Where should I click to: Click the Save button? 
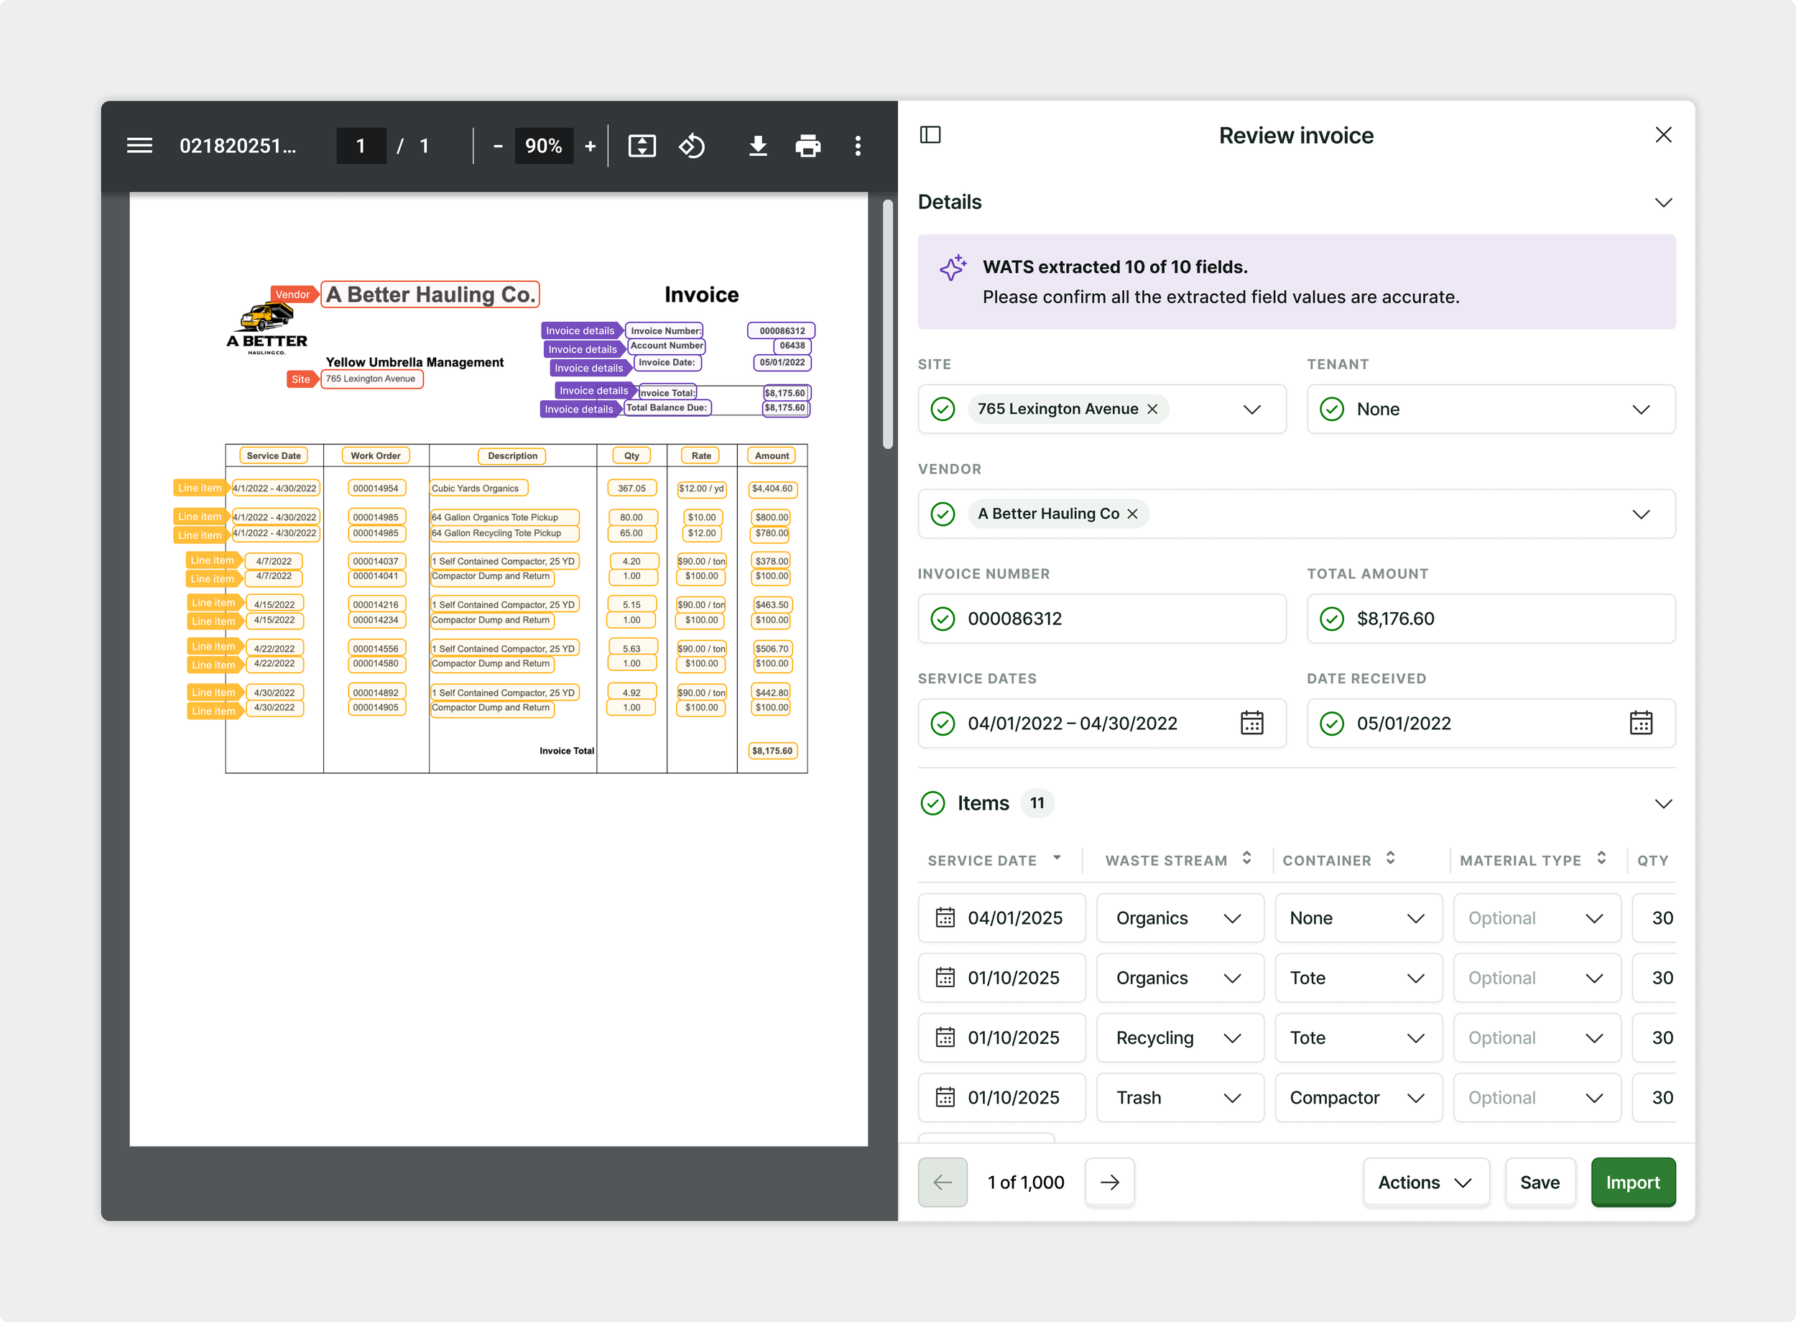(x=1540, y=1182)
